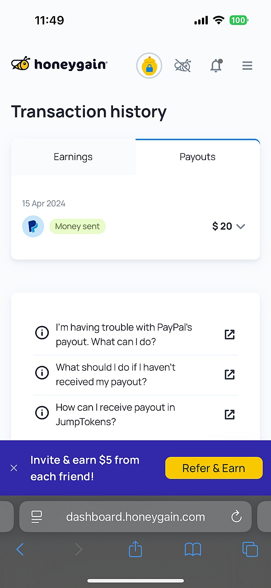
Task: Open Safari page settings reader icon
Action: coord(37,517)
